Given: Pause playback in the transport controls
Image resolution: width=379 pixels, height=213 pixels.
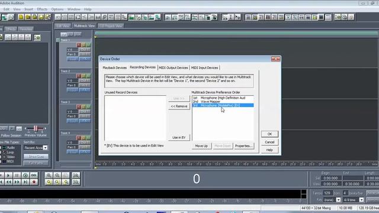Looking at the screenshot, I should 17,175.
